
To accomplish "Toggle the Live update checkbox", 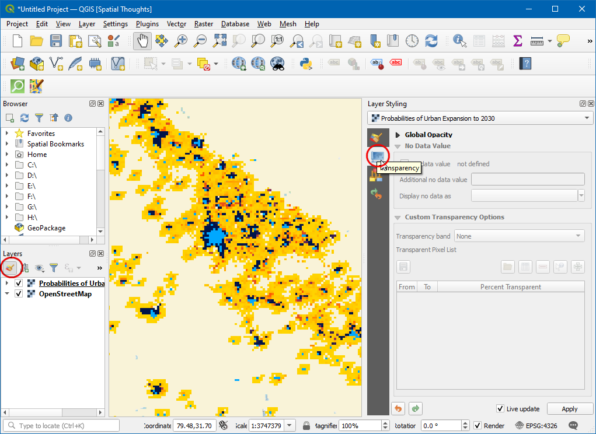I will pyautogui.click(x=500, y=409).
